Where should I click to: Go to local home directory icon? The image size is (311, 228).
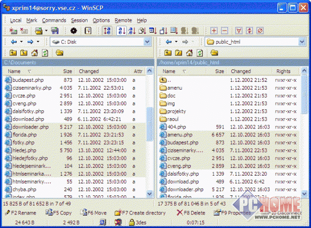pyautogui.click(x=35, y=53)
